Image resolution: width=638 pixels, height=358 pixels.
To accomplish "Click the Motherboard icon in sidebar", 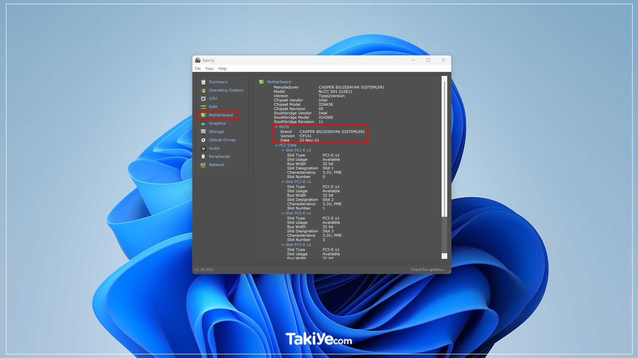I will 203,115.
